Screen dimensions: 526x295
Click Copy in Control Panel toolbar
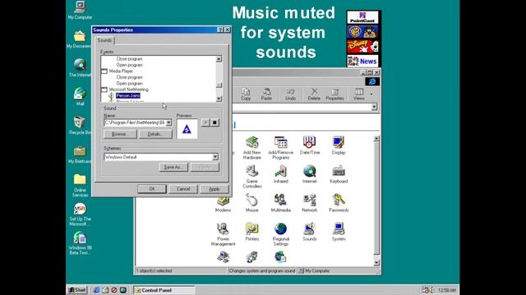click(x=246, y=94)
